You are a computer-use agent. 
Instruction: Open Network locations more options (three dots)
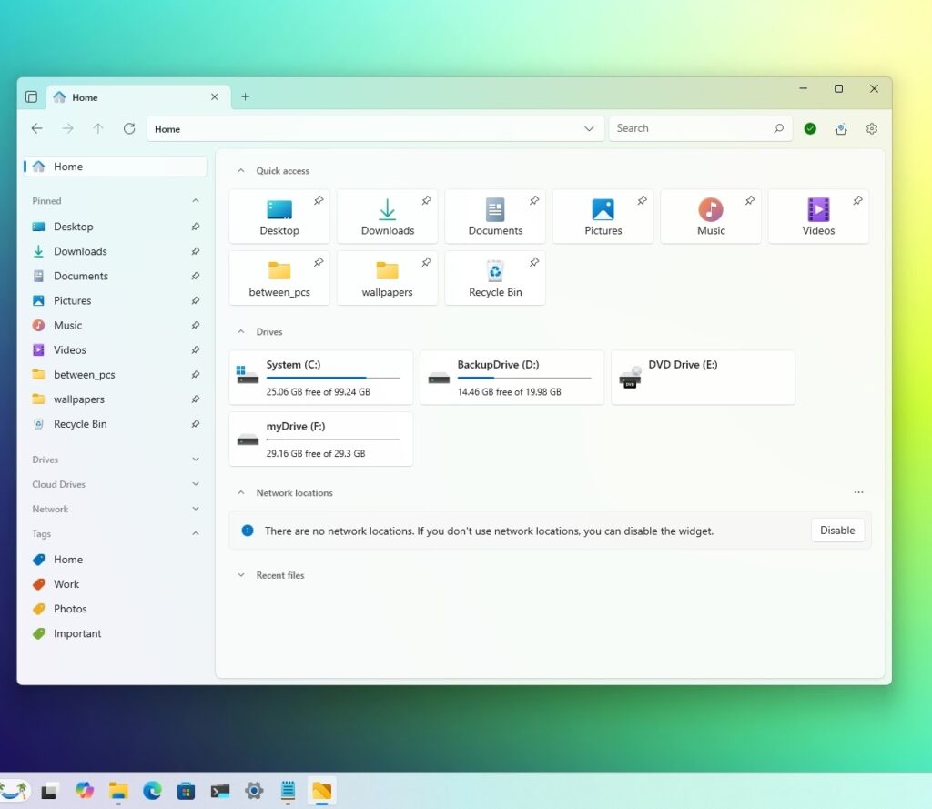tap(858, 492)
